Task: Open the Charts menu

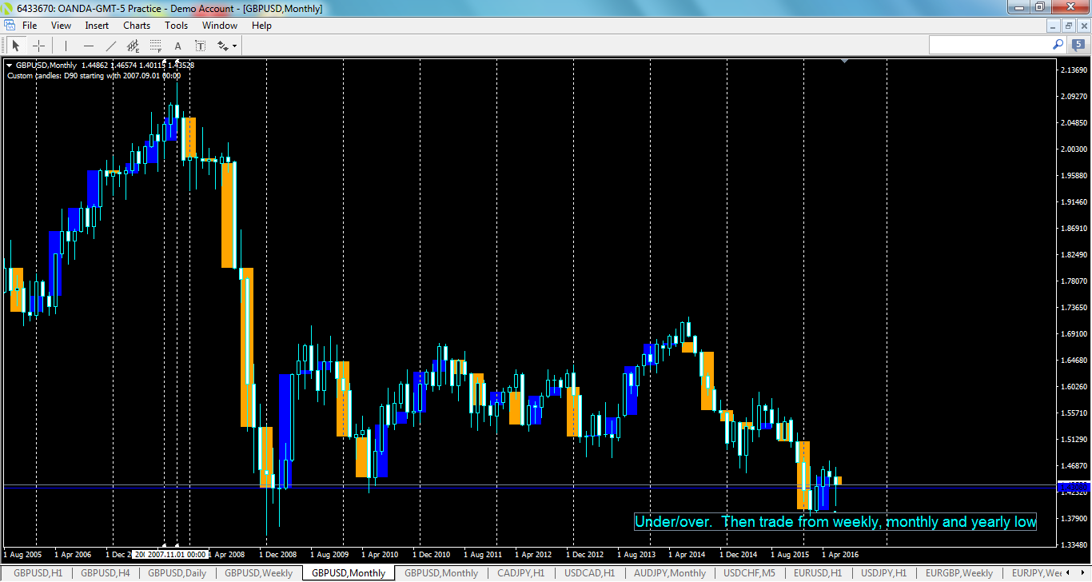Action: (136, 25)
